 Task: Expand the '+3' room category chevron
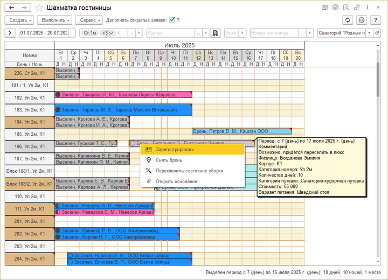click(108, 33)
